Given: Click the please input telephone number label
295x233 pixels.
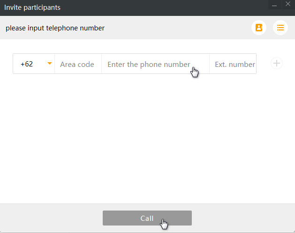Looking at the screenshot, I should pyautogui.click(x=55, y=28).
